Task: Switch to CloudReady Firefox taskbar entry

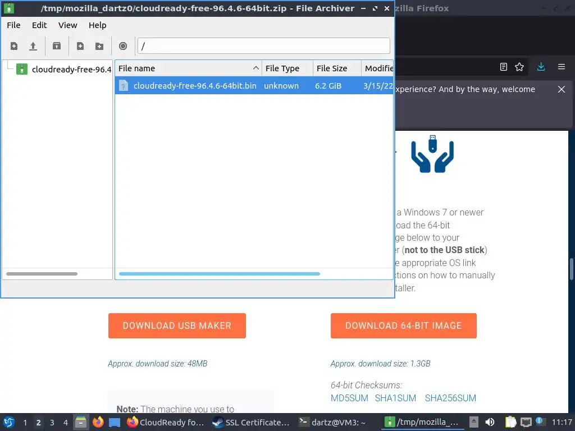Action: [166, 422]
